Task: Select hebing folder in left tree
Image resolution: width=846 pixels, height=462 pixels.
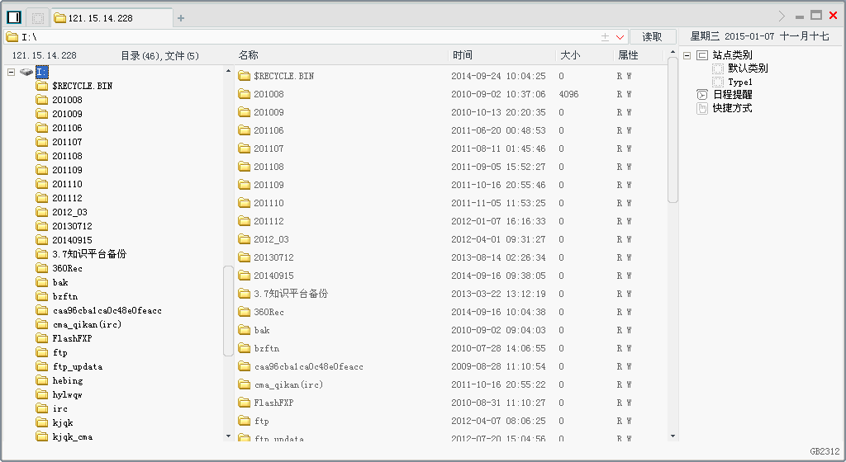Action: coord(68,380)
